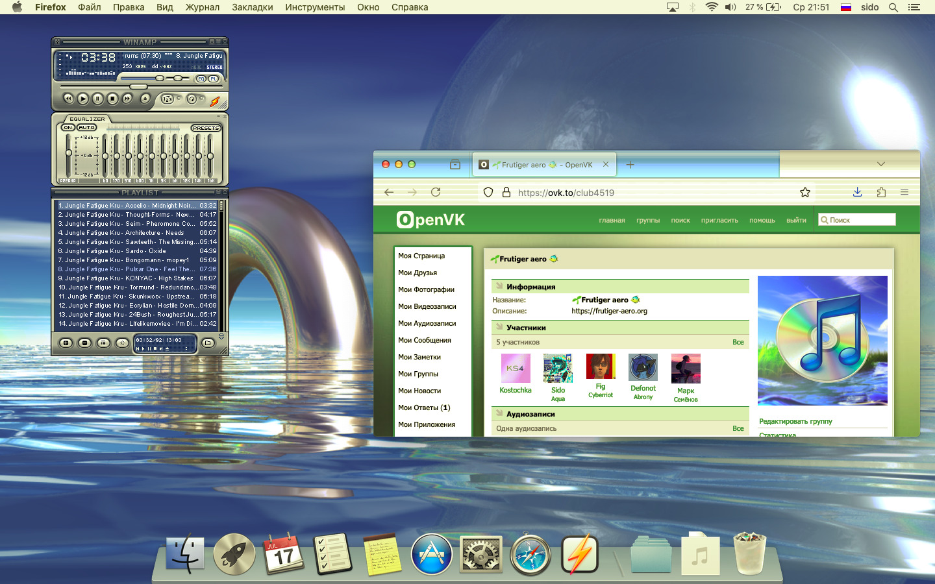Skip to next track in Winamp
The width and height of the screenshot is (935, 584).
(x=127, y=99)
